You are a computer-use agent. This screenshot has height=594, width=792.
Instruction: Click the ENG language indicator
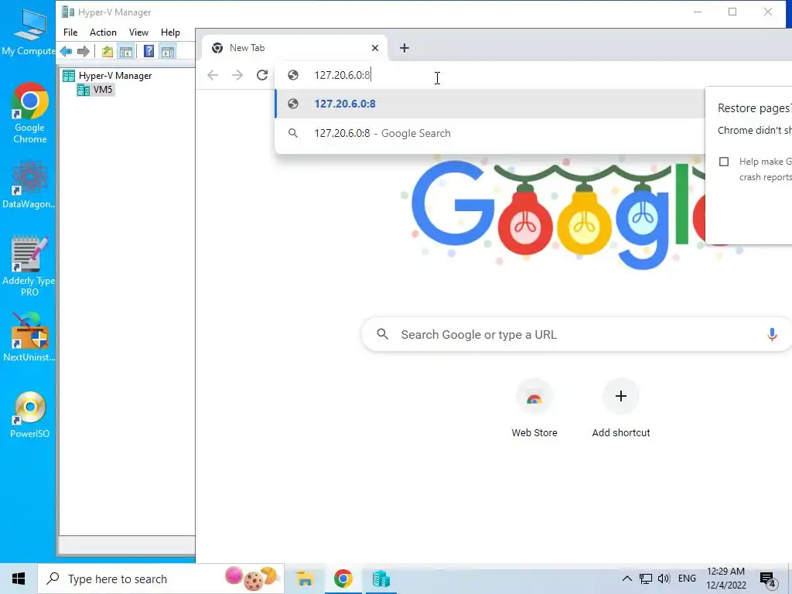[x=687, y=579]
